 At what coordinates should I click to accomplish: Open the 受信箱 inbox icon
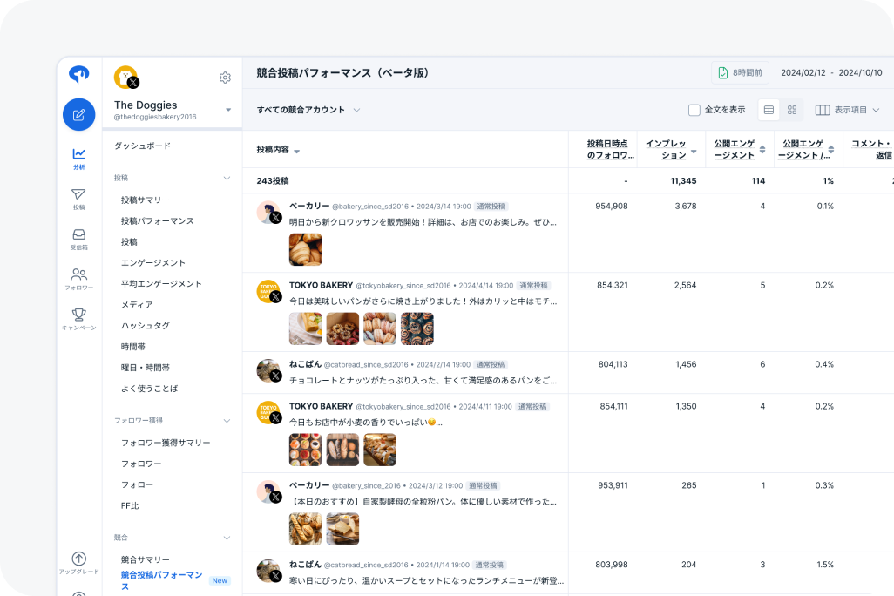tap(78, 238)
